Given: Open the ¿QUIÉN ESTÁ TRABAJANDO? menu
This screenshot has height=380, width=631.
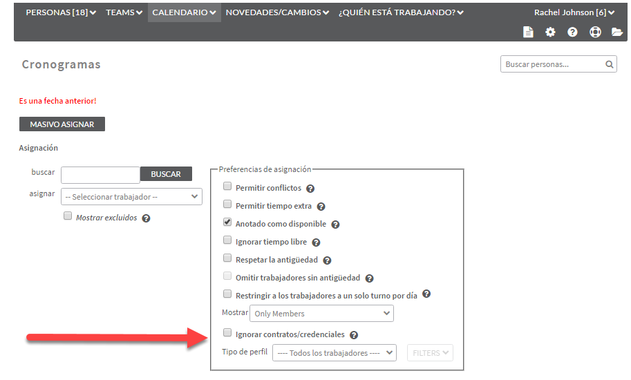Looking at the screenshot, I should coord(401,12).
